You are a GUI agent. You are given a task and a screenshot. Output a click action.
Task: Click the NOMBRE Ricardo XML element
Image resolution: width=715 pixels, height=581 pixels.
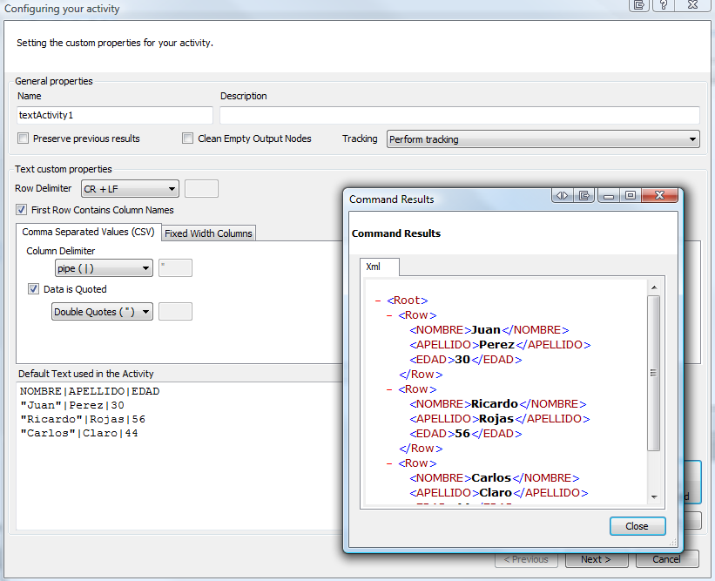[x=498, y=404]
